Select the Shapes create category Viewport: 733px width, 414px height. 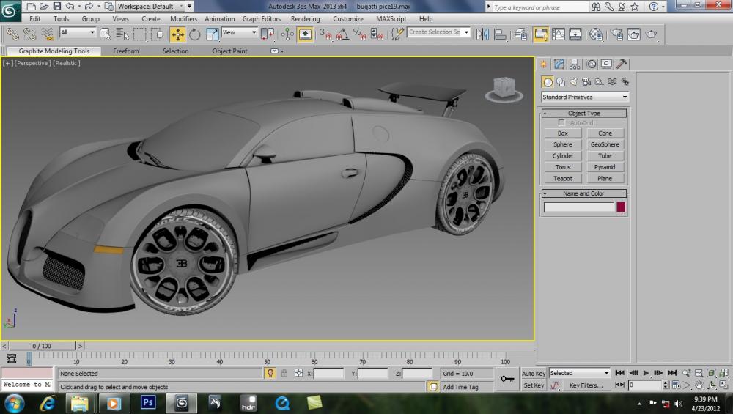[561, 82]
